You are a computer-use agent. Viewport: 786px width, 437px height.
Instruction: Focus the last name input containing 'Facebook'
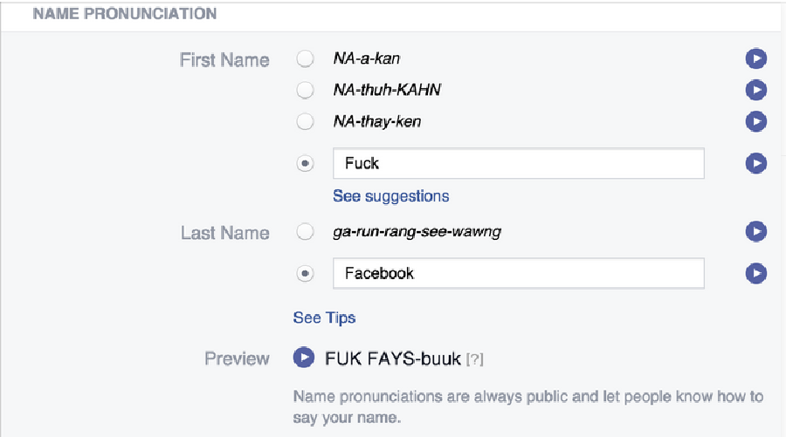click(x=518, y=273)
